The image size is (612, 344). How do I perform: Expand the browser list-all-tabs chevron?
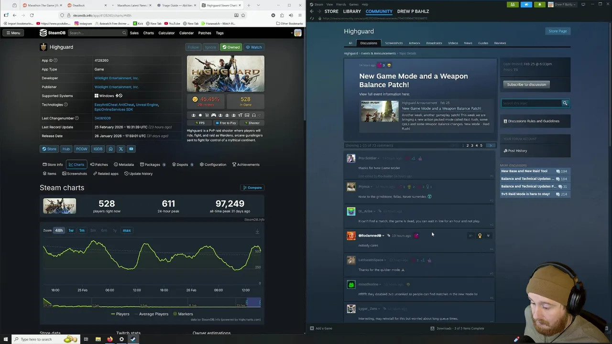[x=259, y=5]
